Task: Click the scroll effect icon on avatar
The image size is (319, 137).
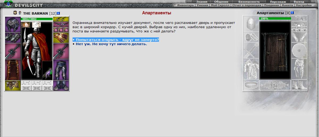Action: tap(36, 25)
